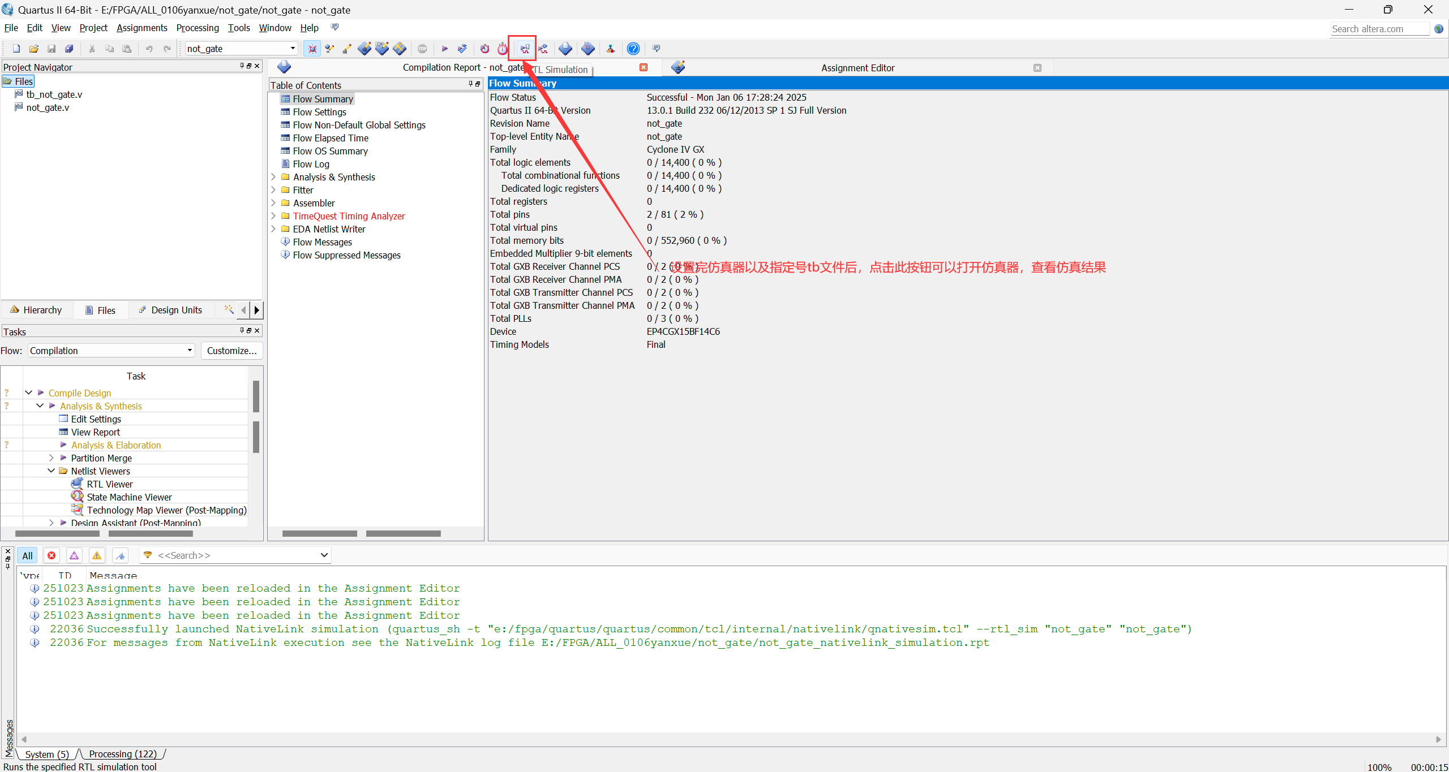Click the Stop Processing toolbar icon
The height and width of the screenshot is (772, 1449).
tap(422, 49)
